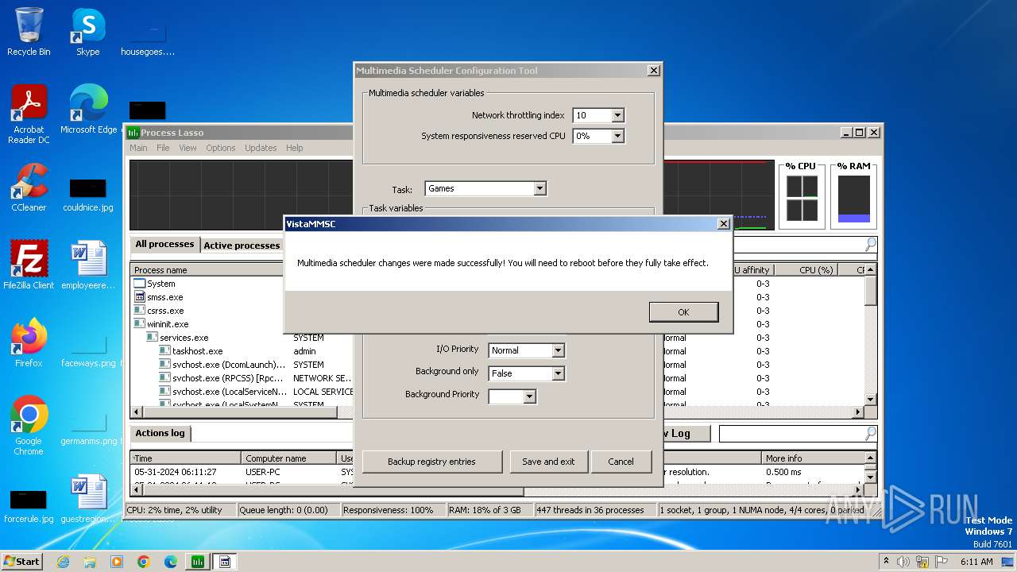This screenshot has width=1017, height=572.
Task: Switch to the All processes tab
Action: pyautogui.click(x=164, y=245)
